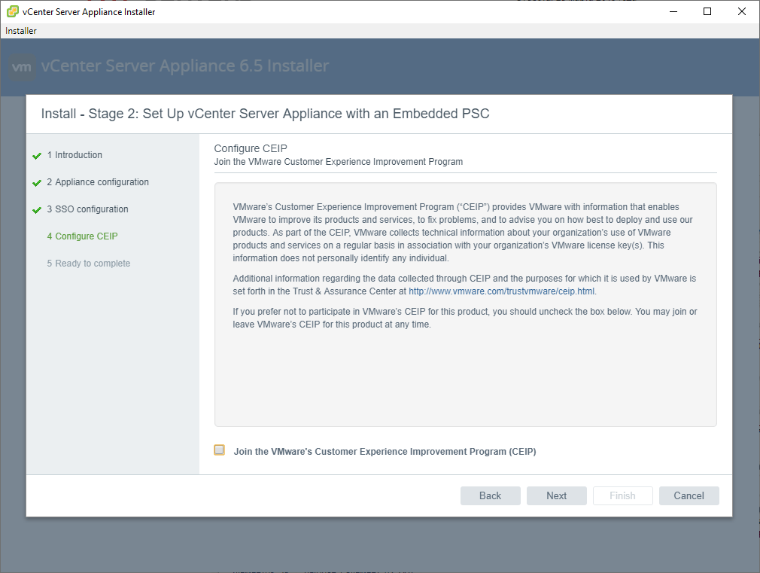Open the Installer menu
This screenshot has height=573, width=760.
click(x=21, y=31)
